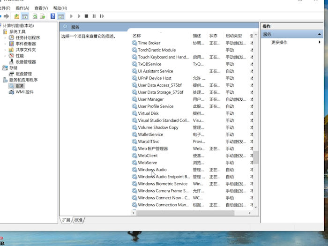This screenshot has width=328, height=246.
Task: Select Touch Keyboard and Hand... service
Action: pos(192,57)
